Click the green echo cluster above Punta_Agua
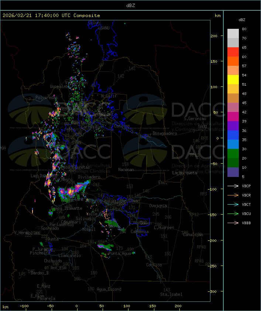Image resolution: width=261 pixels, height=311 pixels. pos(105,247)
